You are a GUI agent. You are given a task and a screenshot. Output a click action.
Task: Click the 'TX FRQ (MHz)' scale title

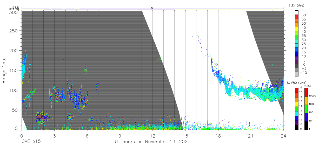[296, 83]
